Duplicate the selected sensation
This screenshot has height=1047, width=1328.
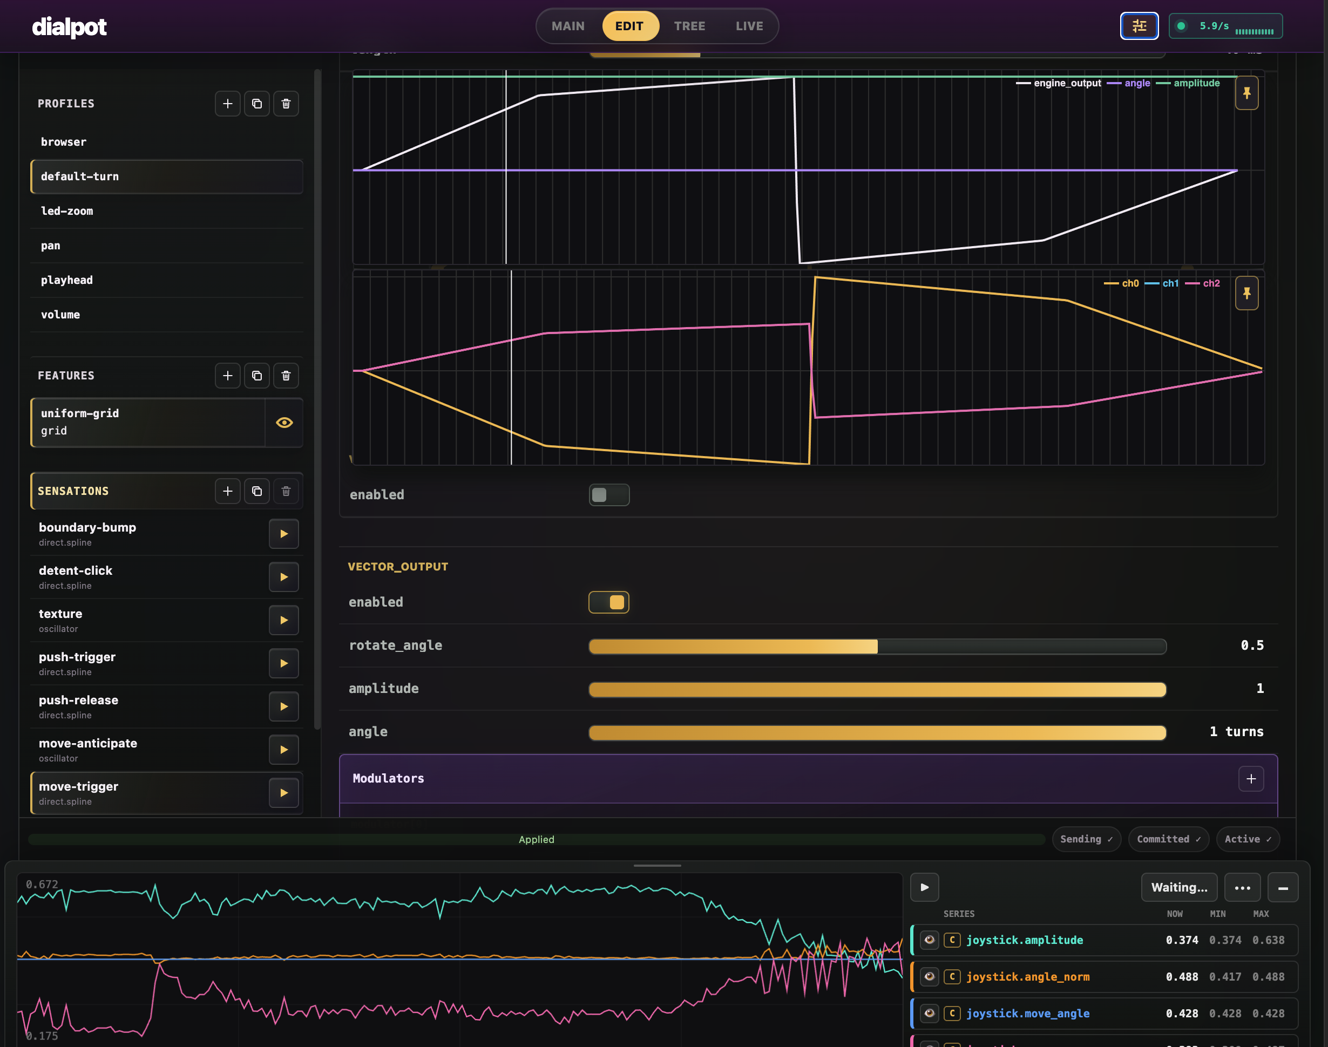coord(257,491)
